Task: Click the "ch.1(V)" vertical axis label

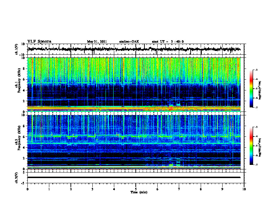Action: point(17,49)
